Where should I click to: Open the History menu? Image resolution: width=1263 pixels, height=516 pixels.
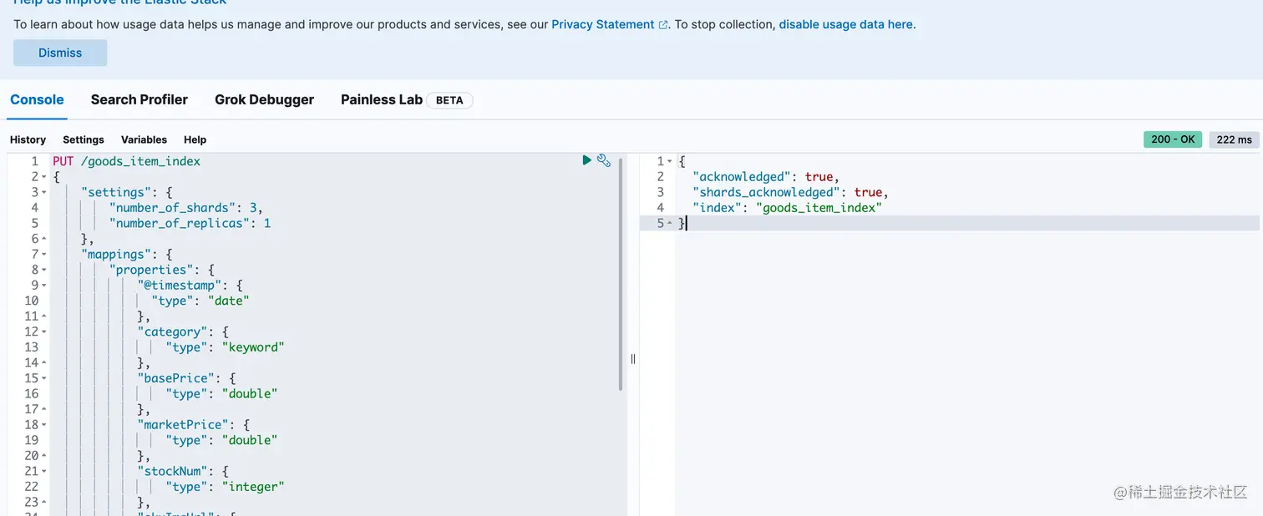point(28,139)
